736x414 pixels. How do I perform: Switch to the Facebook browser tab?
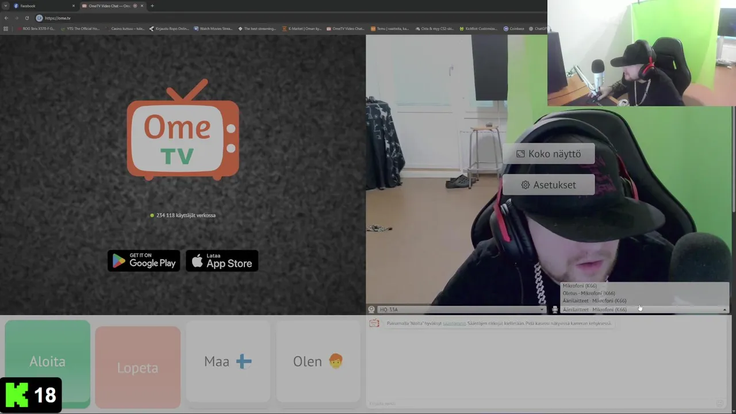43,6
